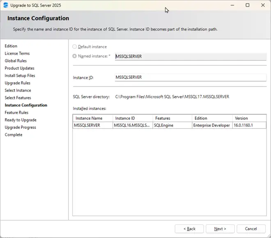The image size is (271, 238).
Task: Open the Edition step in sidebar
Action: pyautogui.click(x=11, y=46)
